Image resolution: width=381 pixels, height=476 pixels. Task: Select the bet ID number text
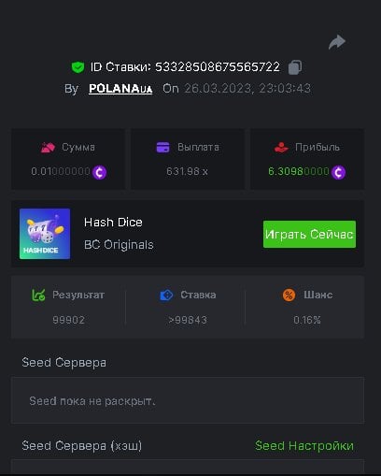[x=218, y=67]
